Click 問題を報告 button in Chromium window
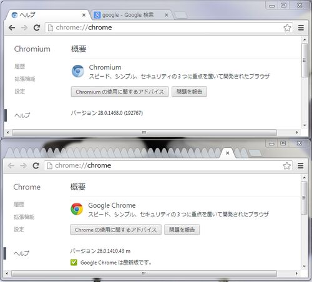 pyautogui.click(x=189, y=92)
